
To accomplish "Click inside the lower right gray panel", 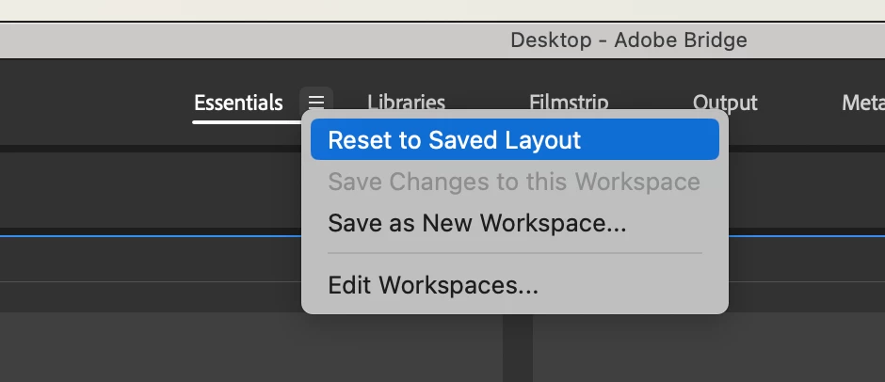I will pyautogui.click(x=709, y=347).
